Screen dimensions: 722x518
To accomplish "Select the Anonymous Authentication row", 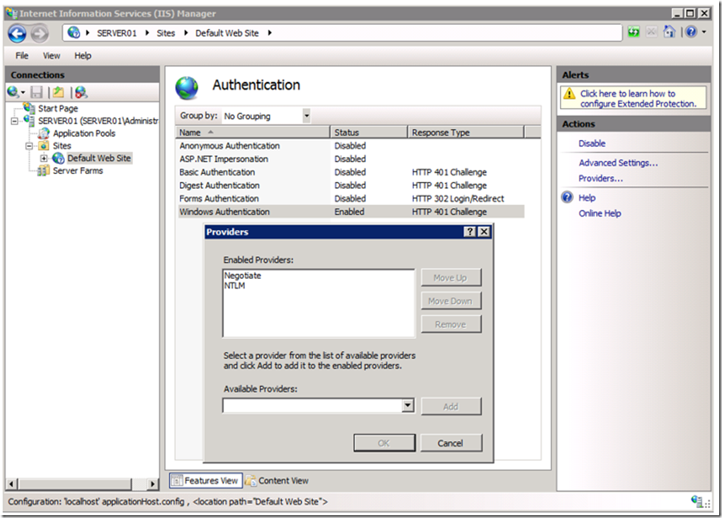I will [x=350, y=146].
